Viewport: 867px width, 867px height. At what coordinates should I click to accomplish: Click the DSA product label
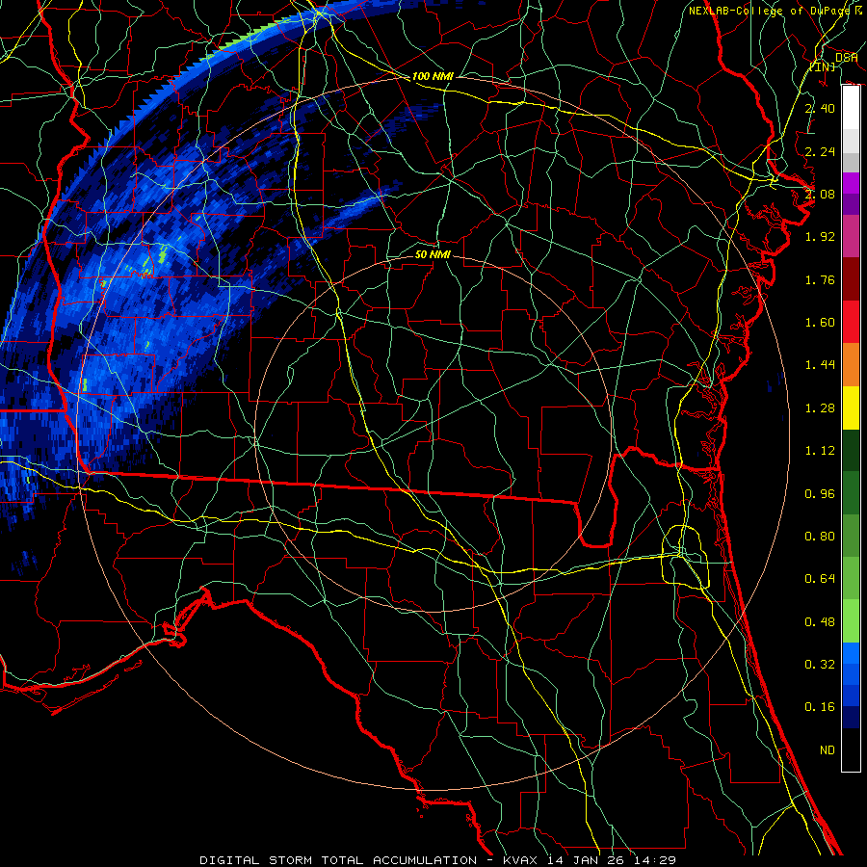[846, 57]
